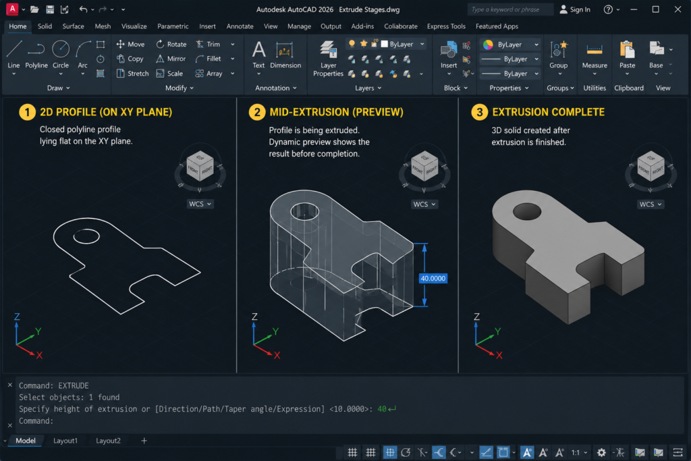The image size is (691, 461).
Task: Add a new layout with plus button
Action: 144,441
